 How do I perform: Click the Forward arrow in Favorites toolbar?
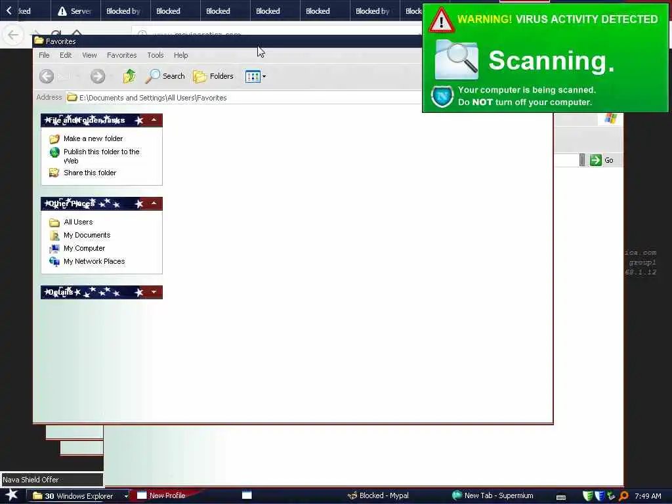click(98, 76)
